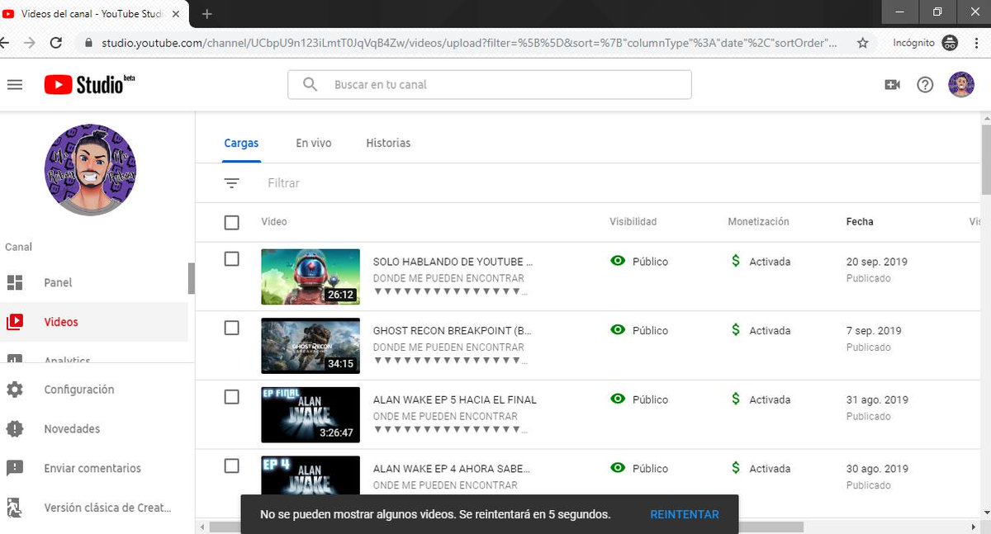This screenshot has height=534, width=991.
Task: Click the public eye icon for Ghost Recon
Action: (x=618, y=330)
